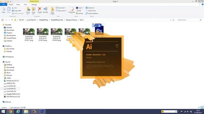The width and height of the screenshot is (204, 114).
Task: Click History in the Open group
Action: [80, 13]
